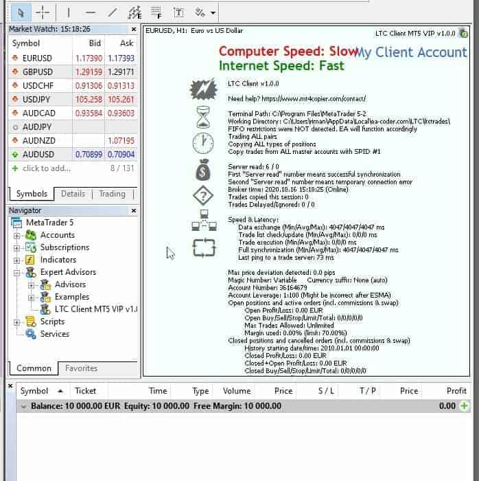Switch to the Common tab

point(34,368)
